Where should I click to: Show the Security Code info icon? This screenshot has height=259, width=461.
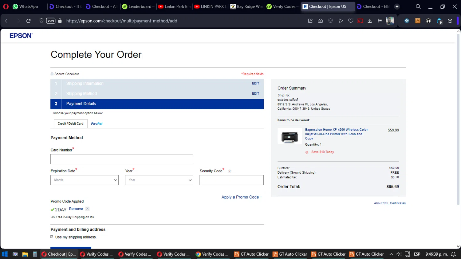coord(230,171)
